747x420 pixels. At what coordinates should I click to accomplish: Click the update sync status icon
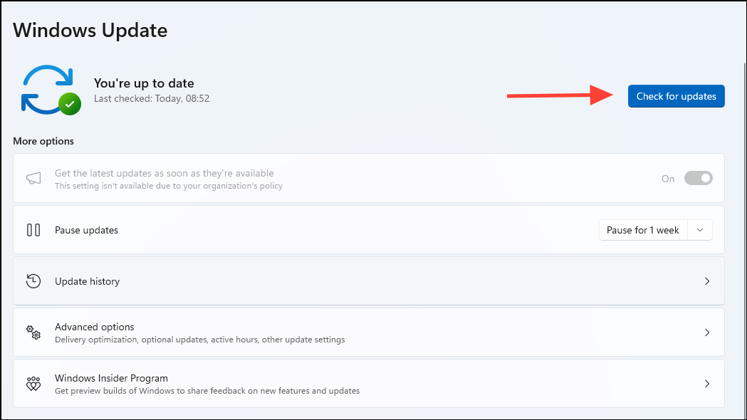[x=51, y=90]
